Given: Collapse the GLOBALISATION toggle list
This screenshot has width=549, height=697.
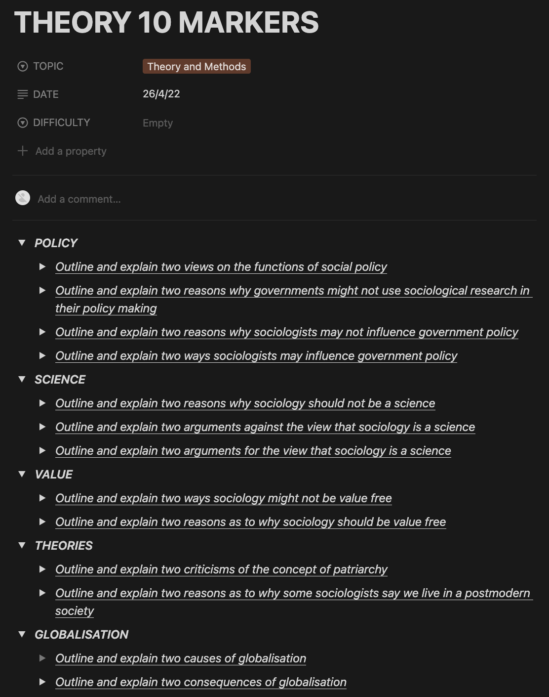Looking at the screenshot, I should coord(22,634).
